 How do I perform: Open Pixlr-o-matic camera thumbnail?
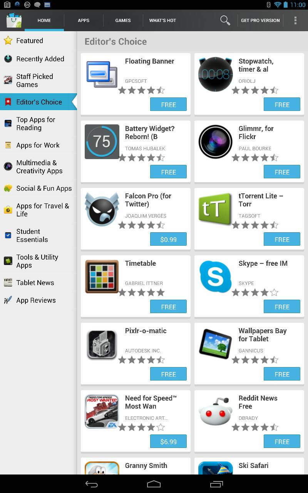[102, 344]
